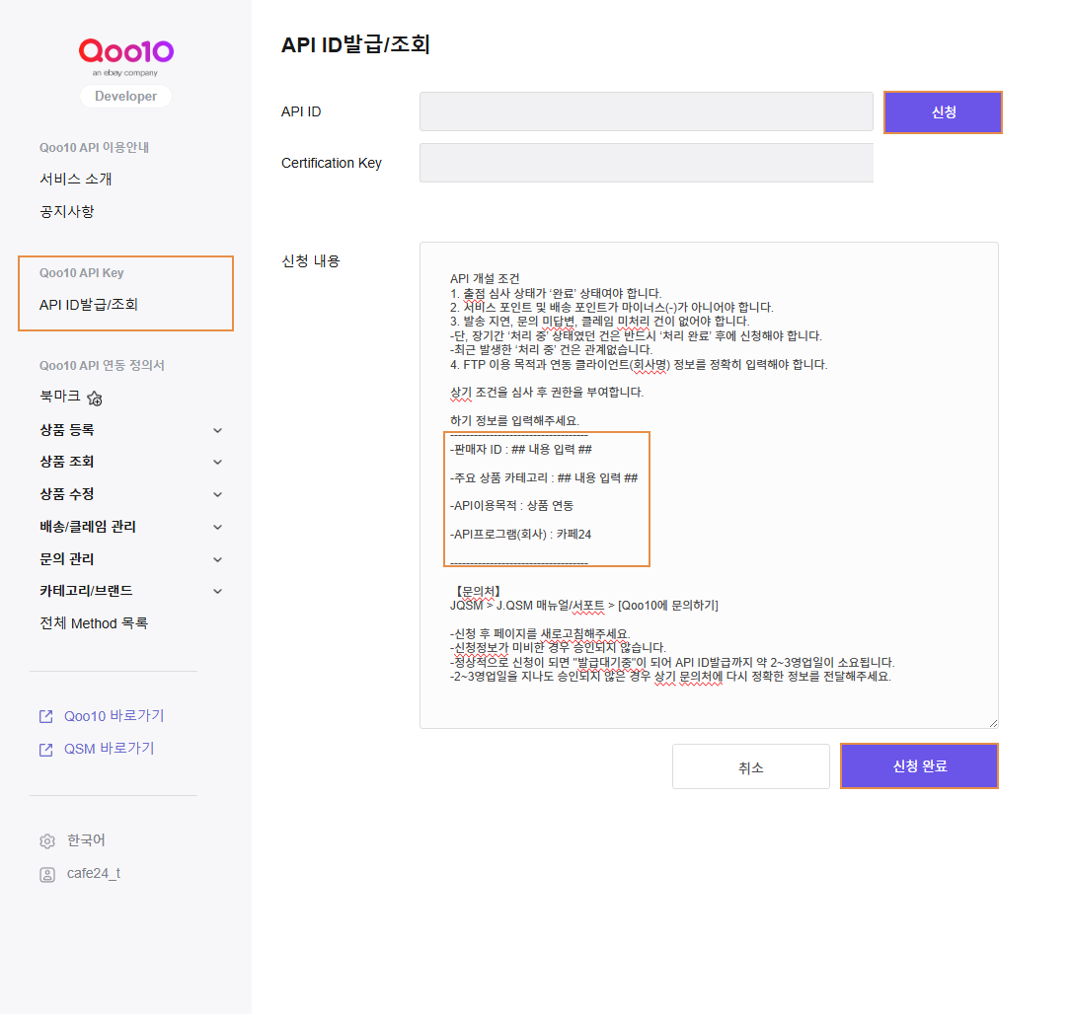Click the user profile icon next to cafe24_t

click(47, 874)
